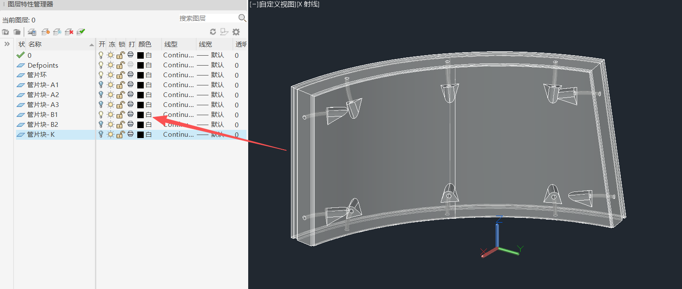Lock the 管片块-A2 layer padlock

click(120, 95)
